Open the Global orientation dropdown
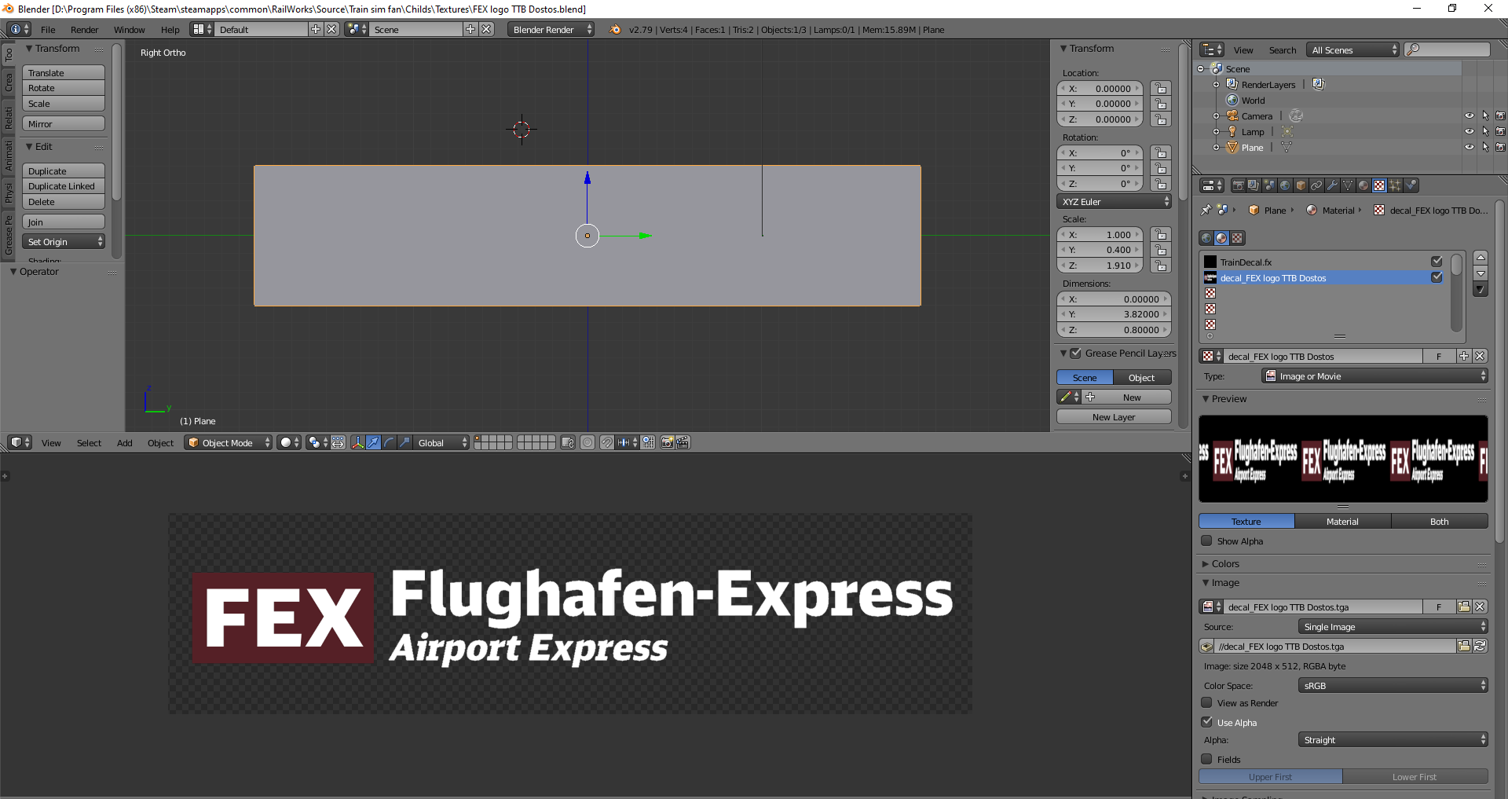The height and width of the screenshot is (799, 1508). pyautogui.click(x=442, y=442)
